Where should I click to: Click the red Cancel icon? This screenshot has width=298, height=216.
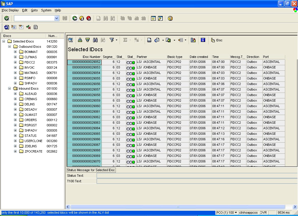point(89,18)
